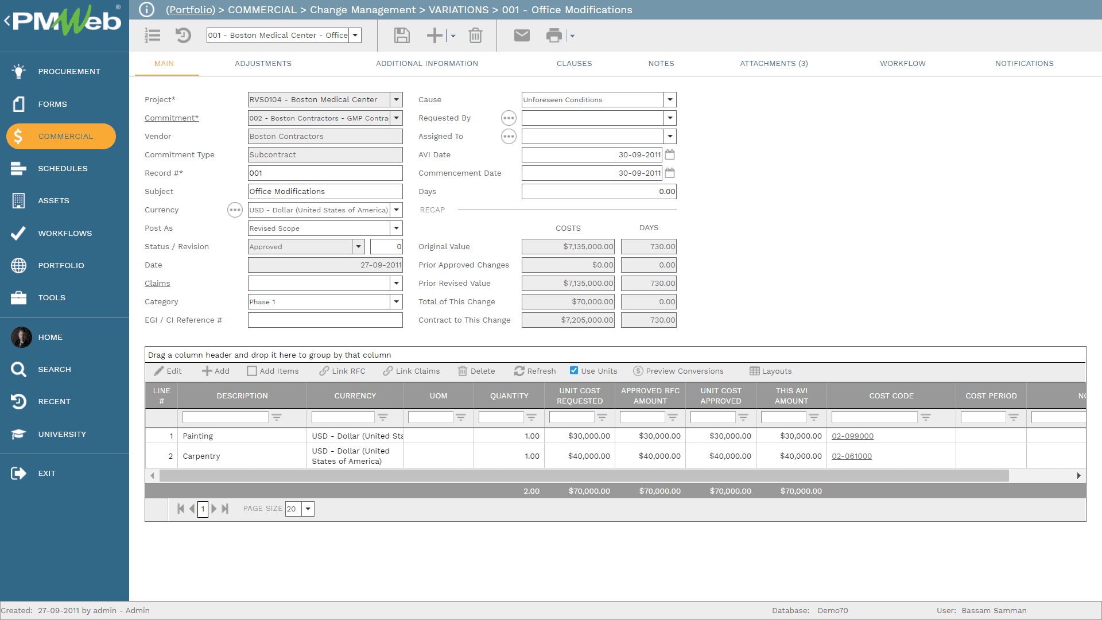Click the plus icon to add new record
This screenshot has width=1102, height=620.
pos(434,36)
